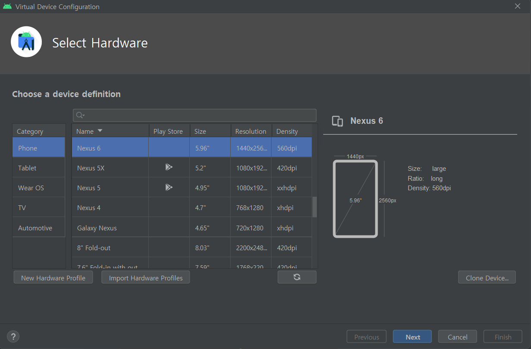Click the Play Store column header
Image resolution: width=531 pixels, height=349 pixels.
click(x=169, y=131)
